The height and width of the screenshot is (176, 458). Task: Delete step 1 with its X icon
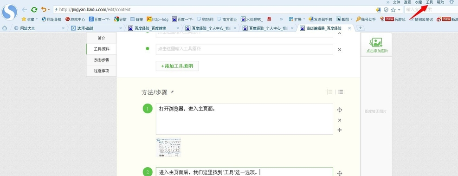(339, 120)
